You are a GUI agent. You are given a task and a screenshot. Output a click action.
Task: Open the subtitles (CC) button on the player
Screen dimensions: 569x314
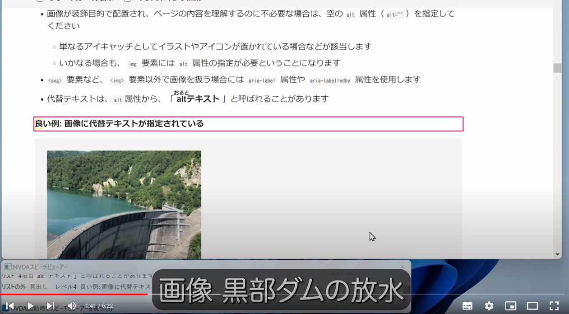click(467, 306)
